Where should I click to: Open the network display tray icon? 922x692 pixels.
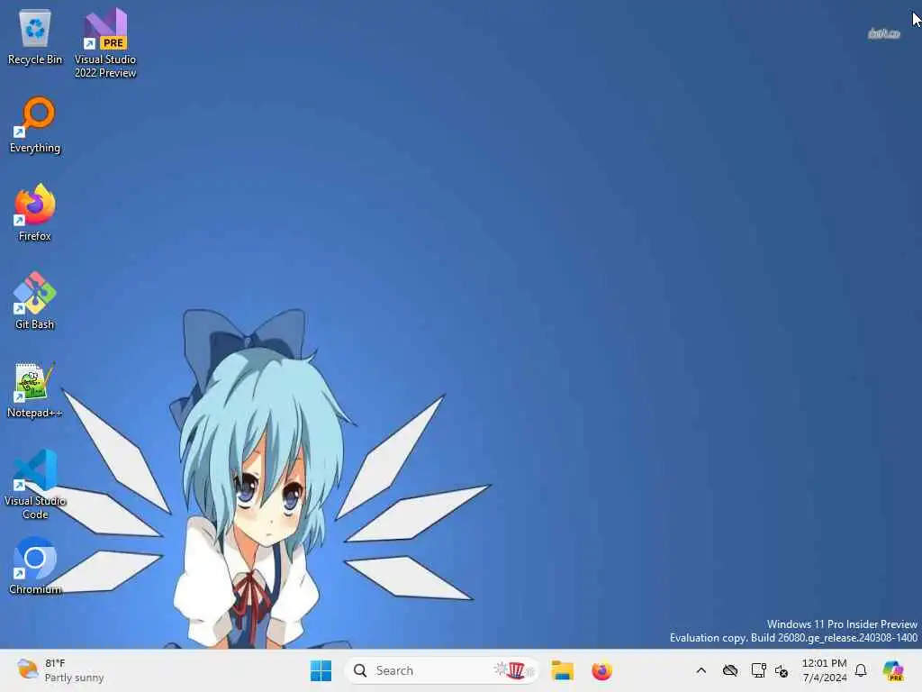758,670
